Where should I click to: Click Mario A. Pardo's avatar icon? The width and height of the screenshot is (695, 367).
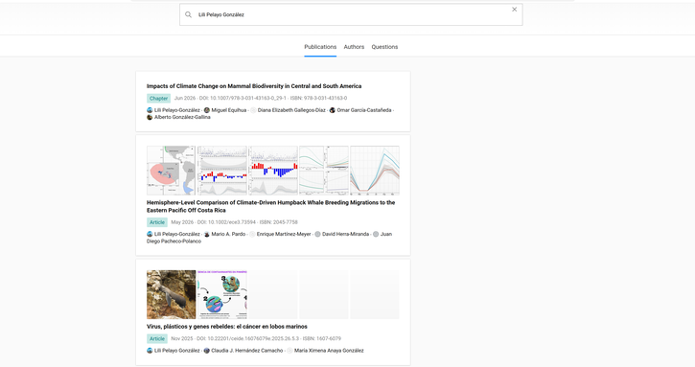coord(206,235)
